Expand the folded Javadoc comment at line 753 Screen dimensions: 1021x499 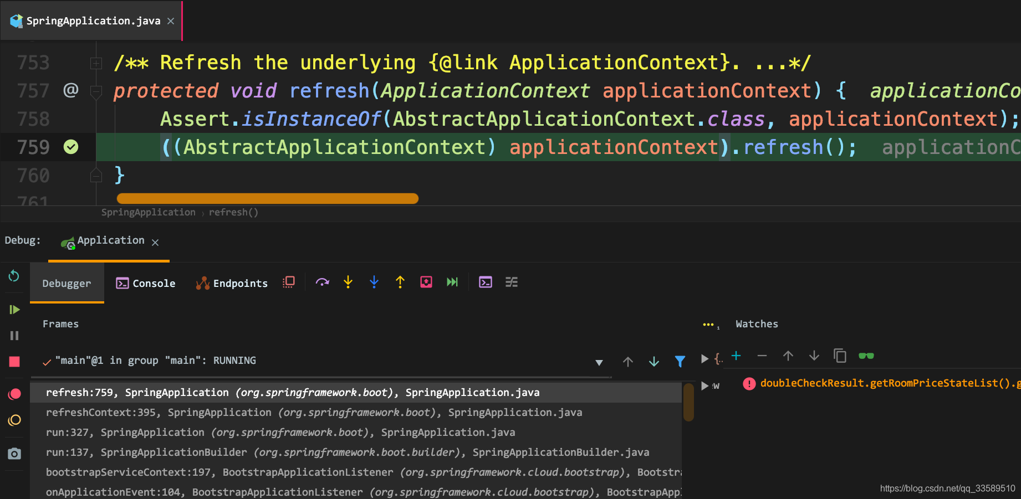click(96, 63)
